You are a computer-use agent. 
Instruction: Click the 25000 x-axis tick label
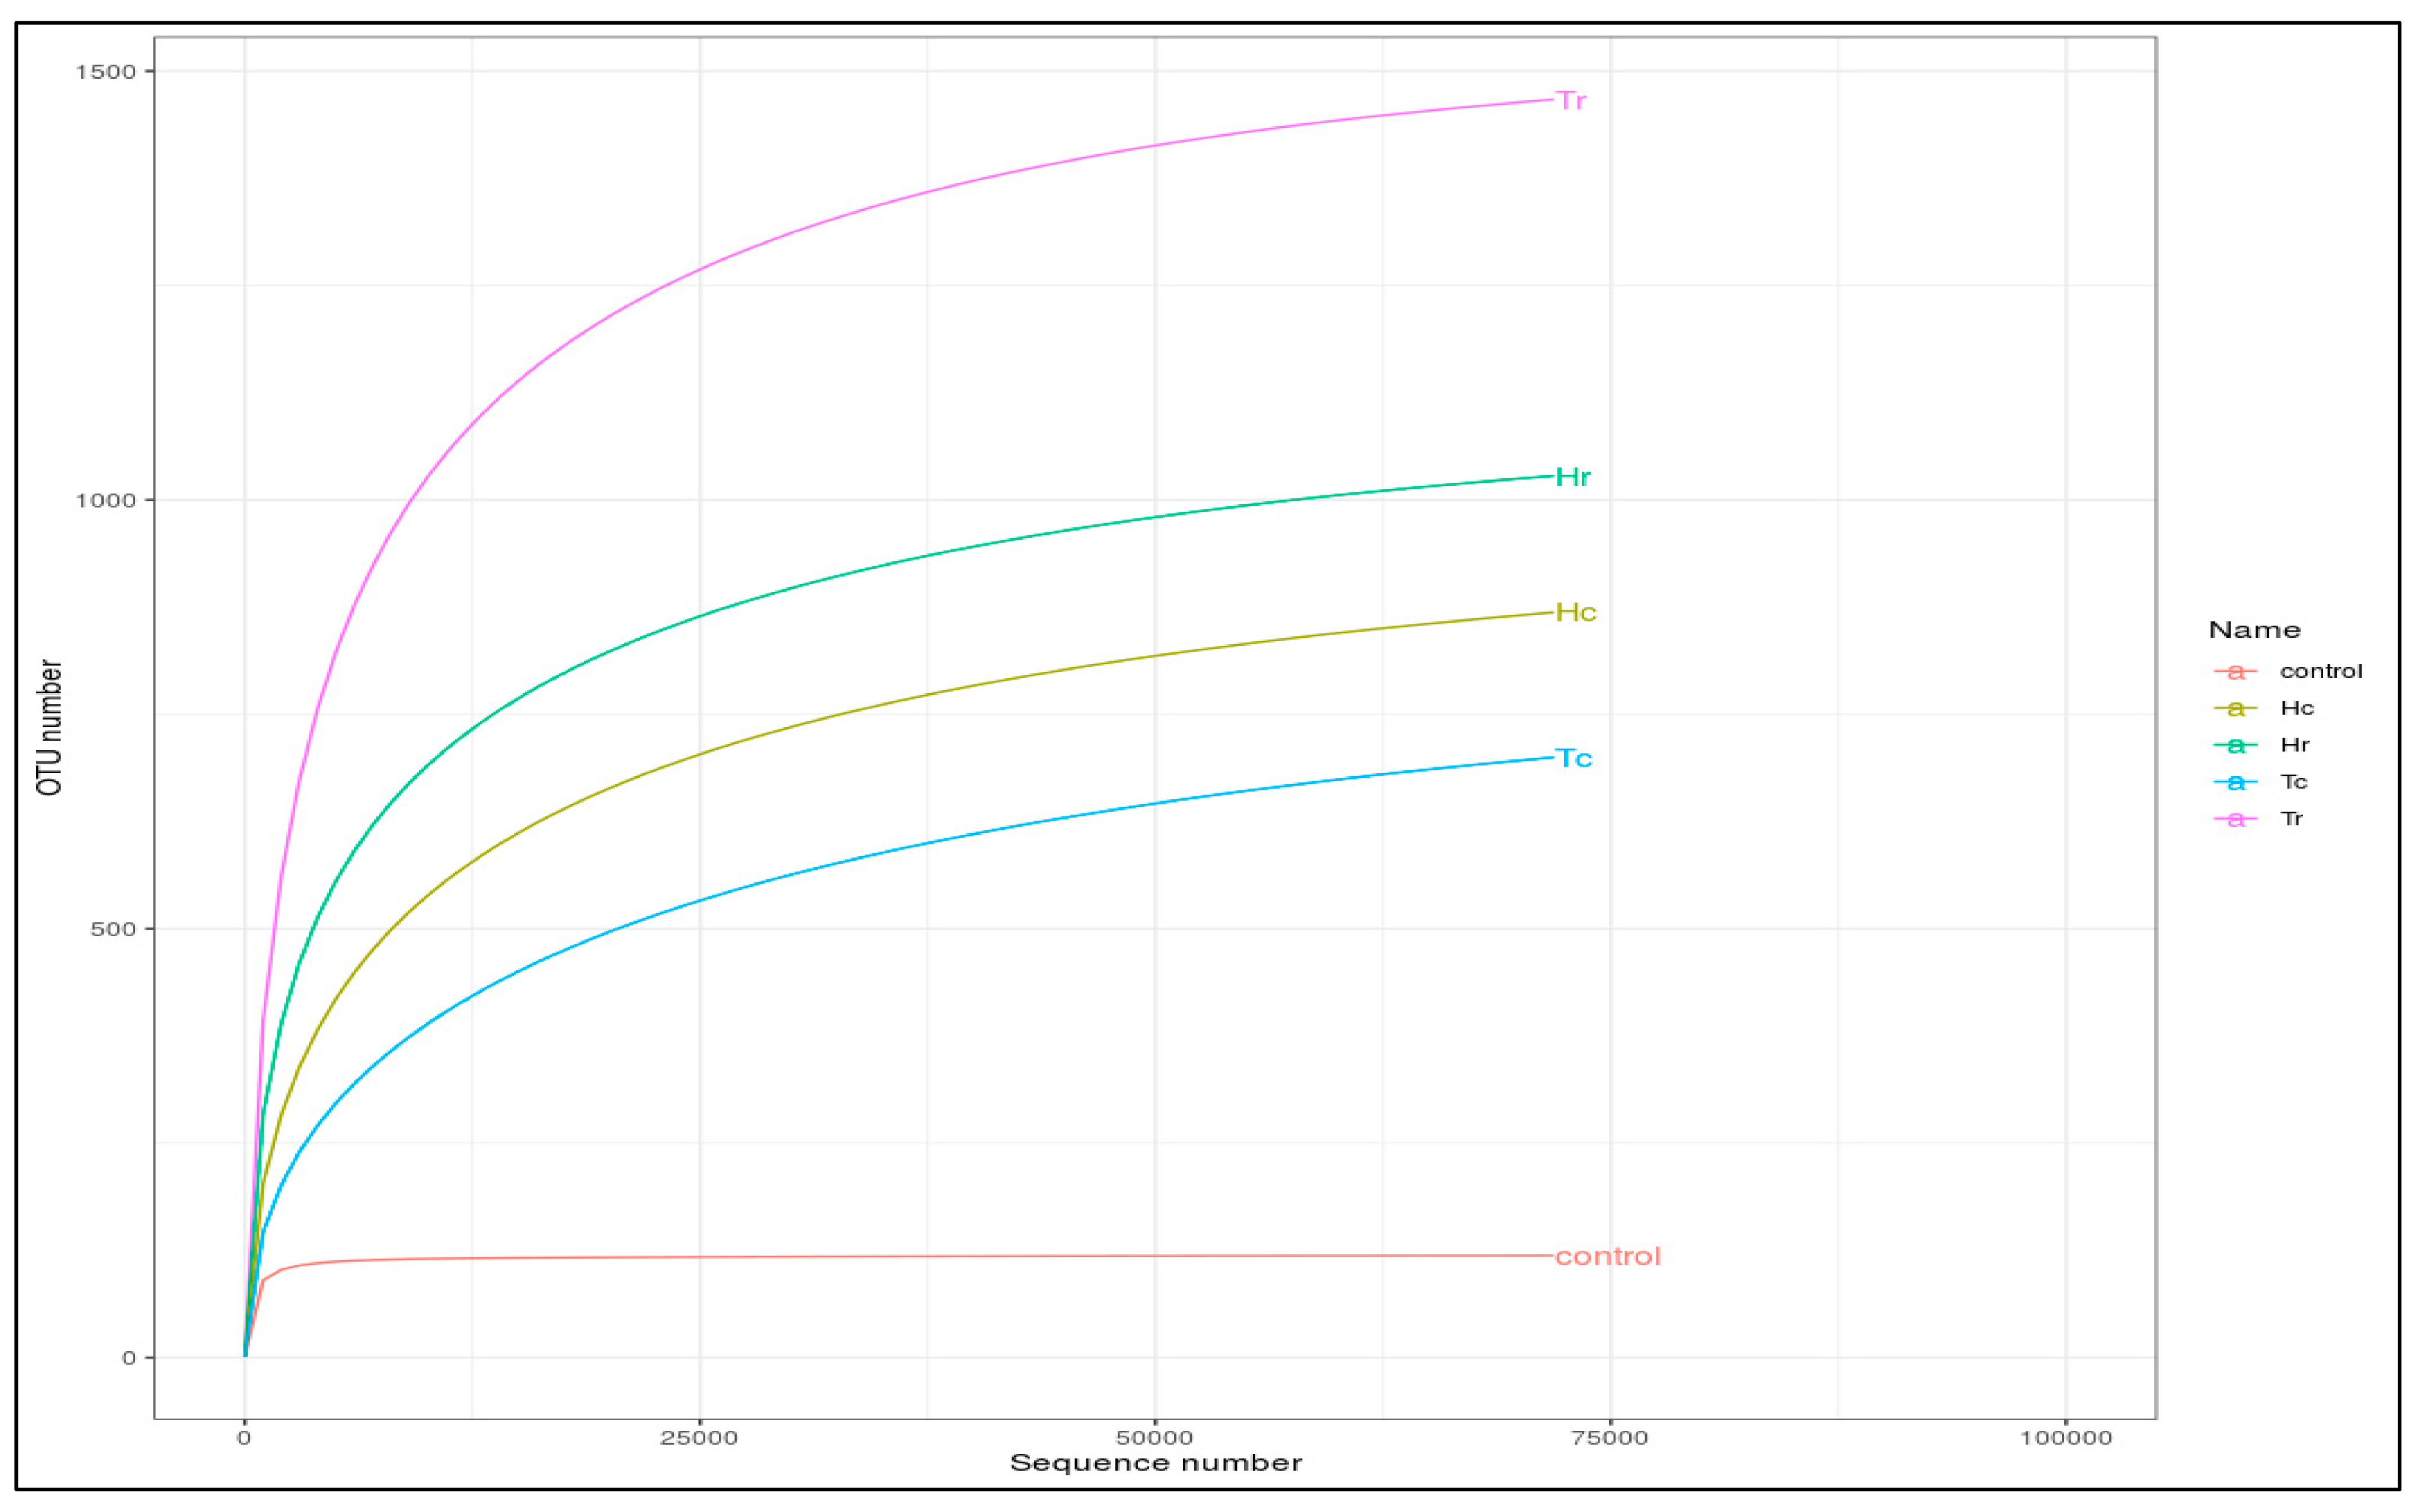(700, 1438)
